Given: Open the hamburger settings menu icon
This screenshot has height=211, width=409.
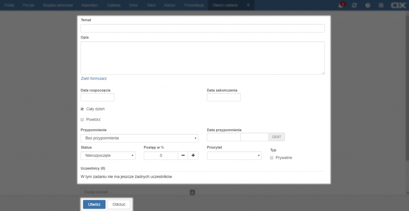Looking at the screenshot, I should (381, 5).
